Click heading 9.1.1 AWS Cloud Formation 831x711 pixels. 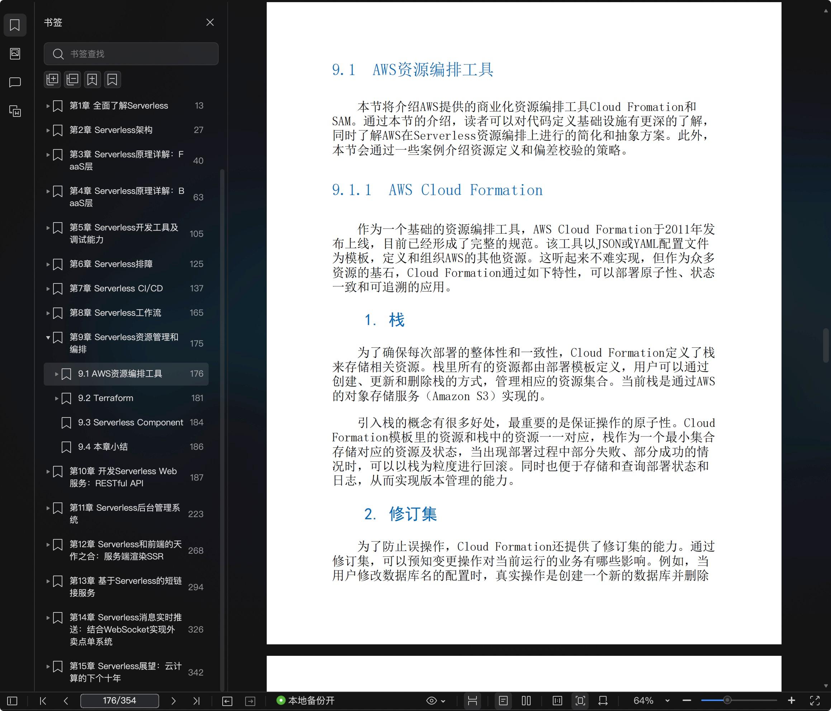[437, 190]
